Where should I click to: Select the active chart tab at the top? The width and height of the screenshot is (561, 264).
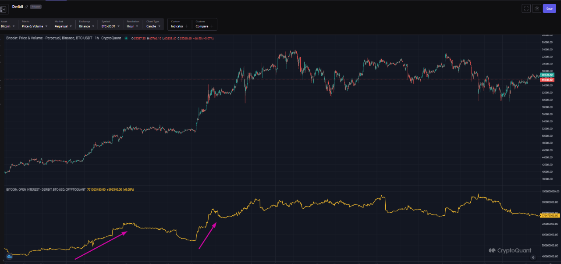point(57,1)
